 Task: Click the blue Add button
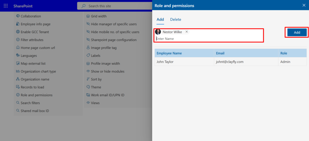coord(297,32)
